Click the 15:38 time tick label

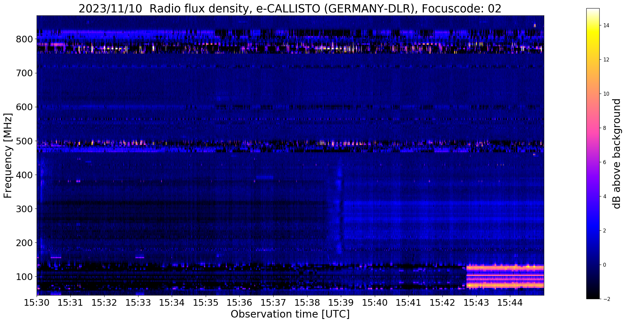tap(307, 302)
